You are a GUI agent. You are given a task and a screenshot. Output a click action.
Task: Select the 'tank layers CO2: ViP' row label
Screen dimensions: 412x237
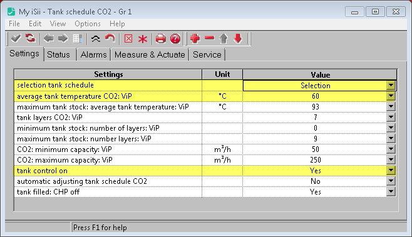pos(49,118)
